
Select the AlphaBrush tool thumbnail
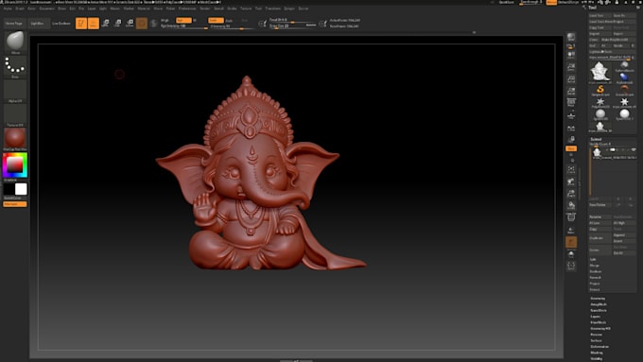tap(624, 78)
